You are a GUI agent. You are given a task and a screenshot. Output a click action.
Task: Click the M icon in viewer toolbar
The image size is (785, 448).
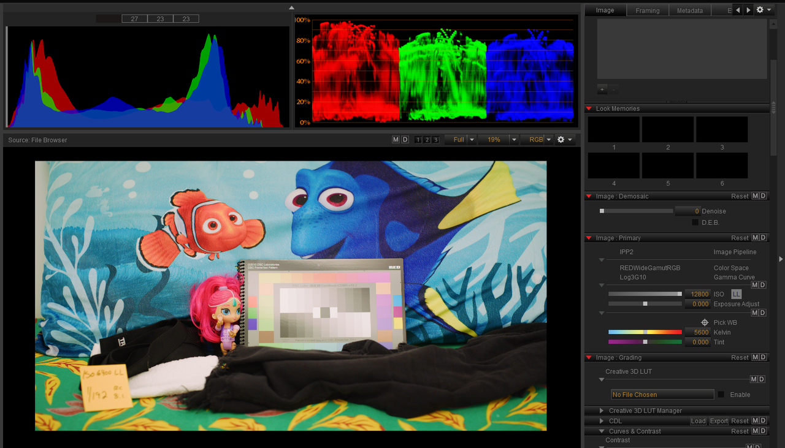[396, 140]
